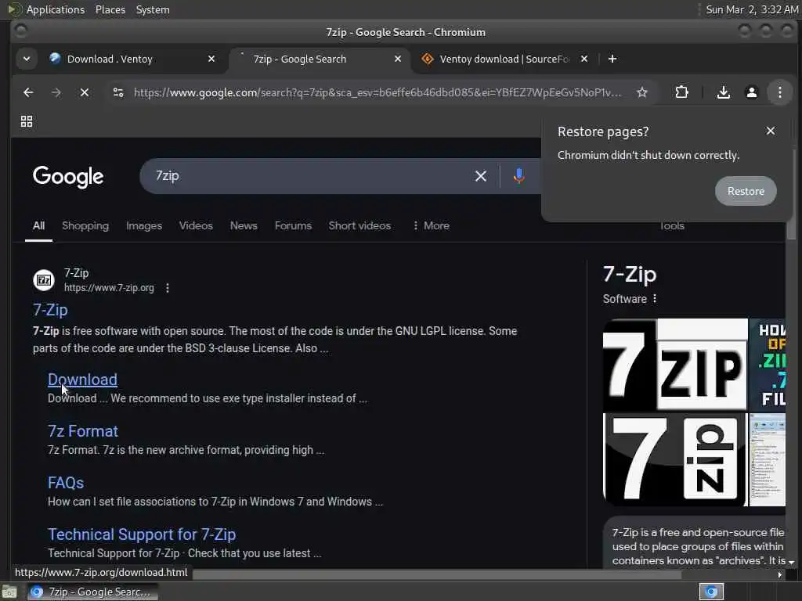The height and width of the screenshot is (601, 802).
Task: Open the How to zip file thumbnail
Action: (768, 365)
